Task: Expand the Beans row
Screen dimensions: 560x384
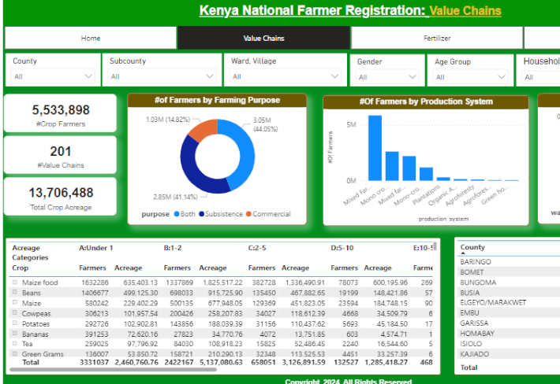Action: [15, 292]
